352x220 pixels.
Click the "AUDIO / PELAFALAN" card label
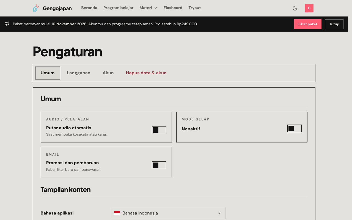68,119
